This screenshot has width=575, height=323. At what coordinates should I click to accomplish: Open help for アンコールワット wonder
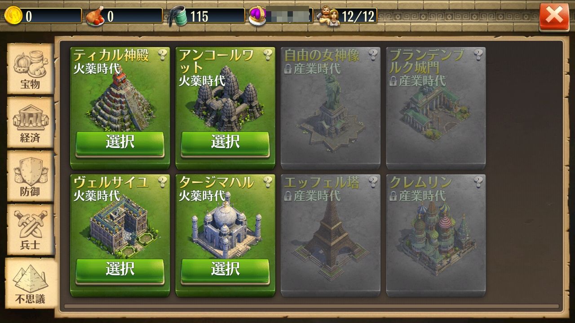[268, 55]
